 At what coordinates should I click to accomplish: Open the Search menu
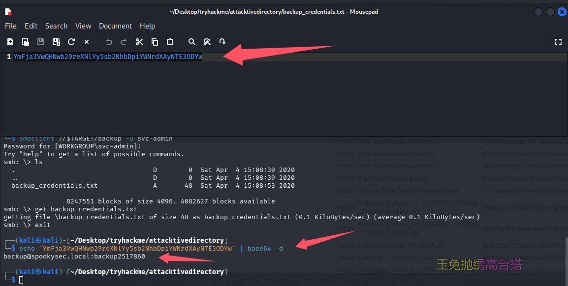pyautogui.click(x=56, y=26)
